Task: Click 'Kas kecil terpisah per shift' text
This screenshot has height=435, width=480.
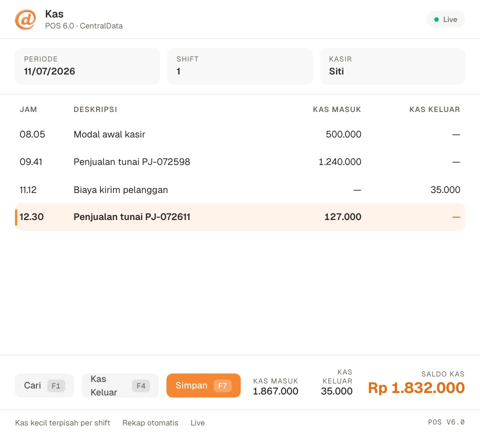Action: click(62, 423)
